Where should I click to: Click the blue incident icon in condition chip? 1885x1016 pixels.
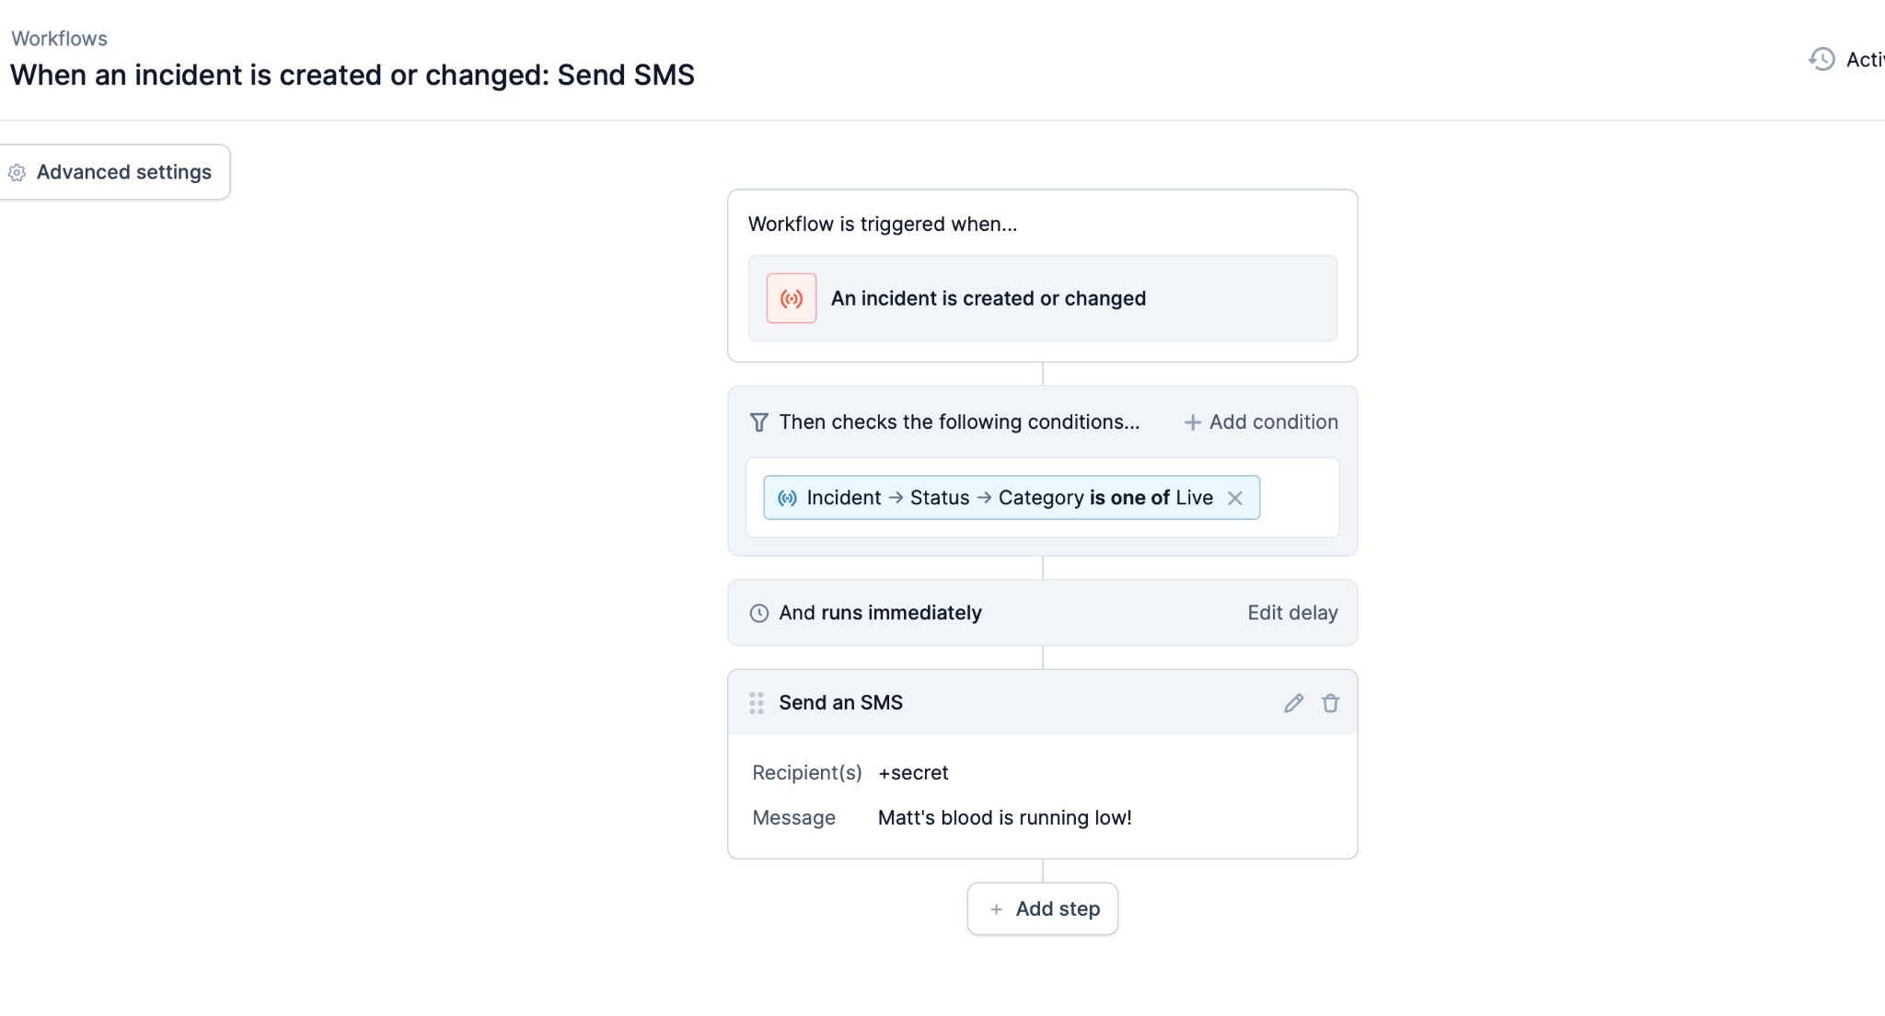787,498
